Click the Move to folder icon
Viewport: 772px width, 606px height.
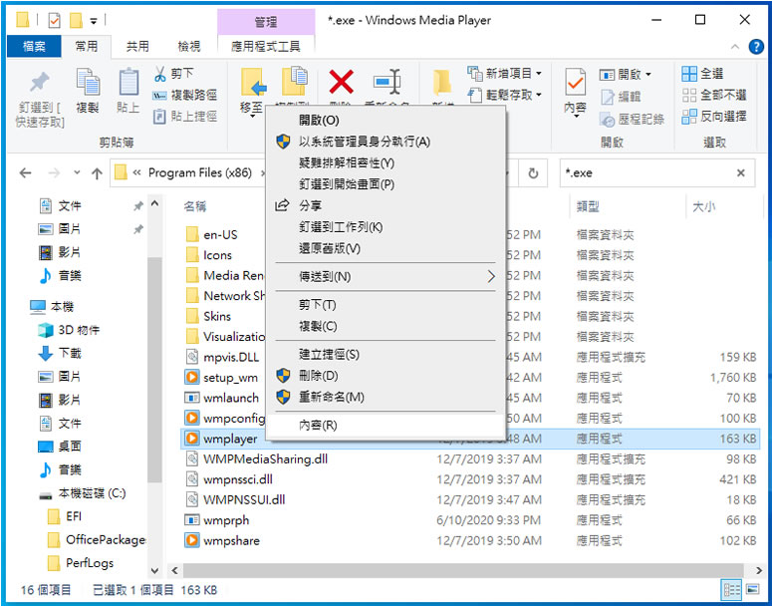[253, 83]
